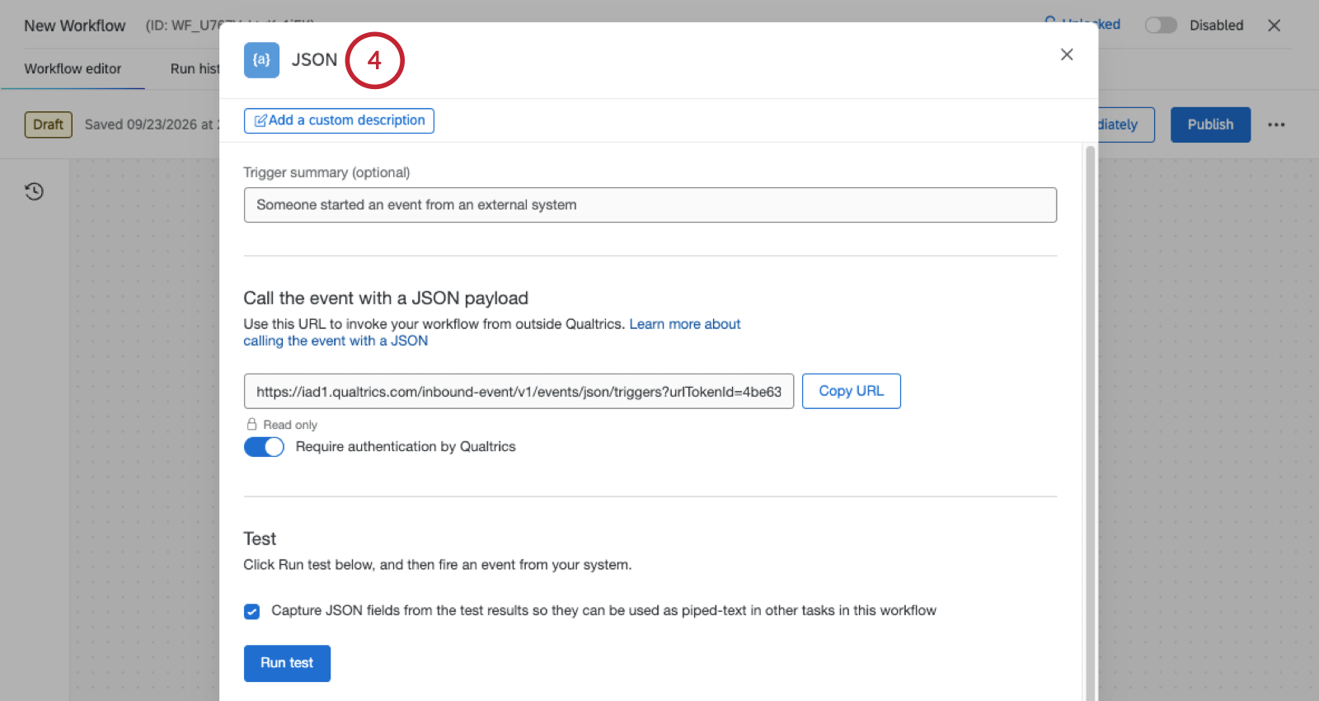Close the JSON dialog with the X
Screen dimensions: 1319x701
(1067, 54)
